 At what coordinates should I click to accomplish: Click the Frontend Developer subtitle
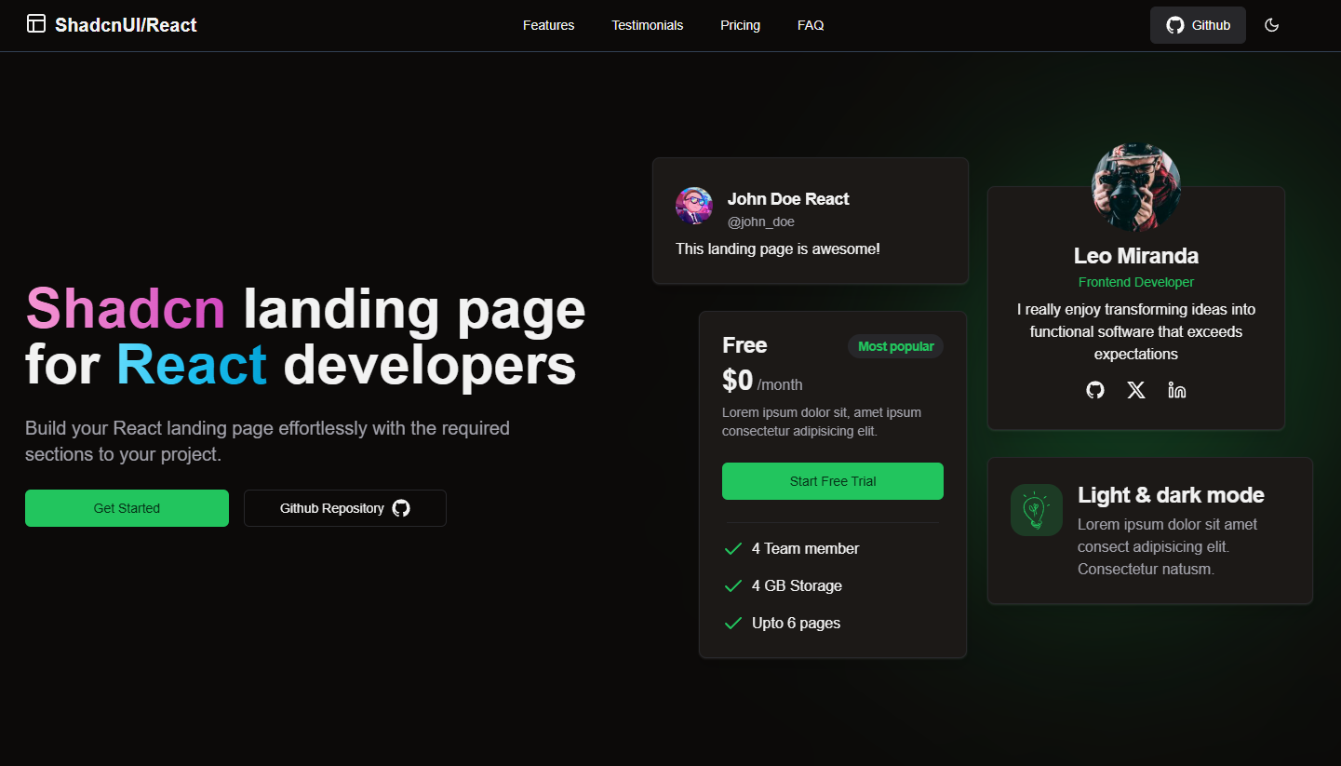click(x=1136, y=282)
